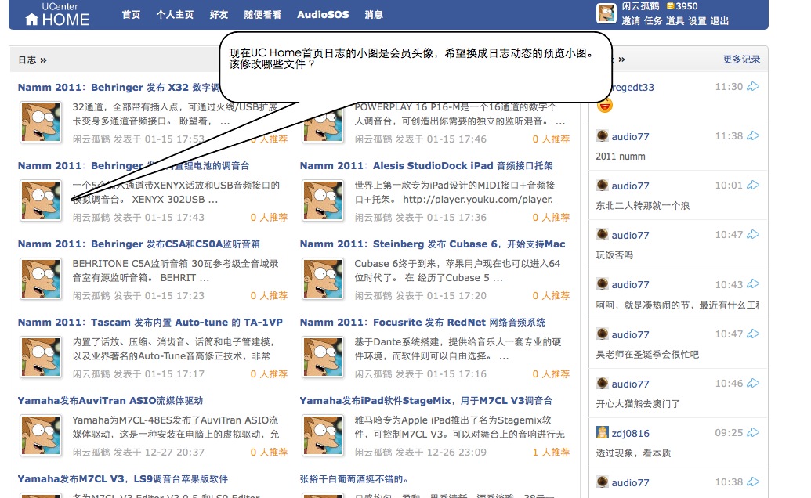This screenshot has width=811, height=498.
Task: Click reply arrow icon at 09:25 record
Action: click(753, 432)
